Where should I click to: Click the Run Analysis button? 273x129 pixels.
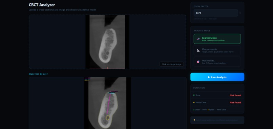point(217,77)
